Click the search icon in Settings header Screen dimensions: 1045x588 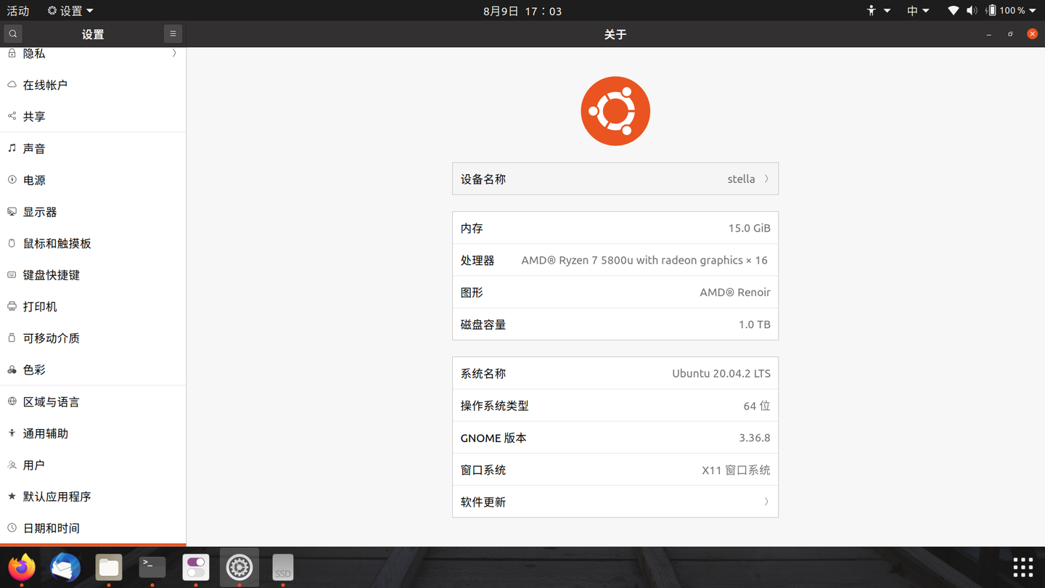coord(13,34)
